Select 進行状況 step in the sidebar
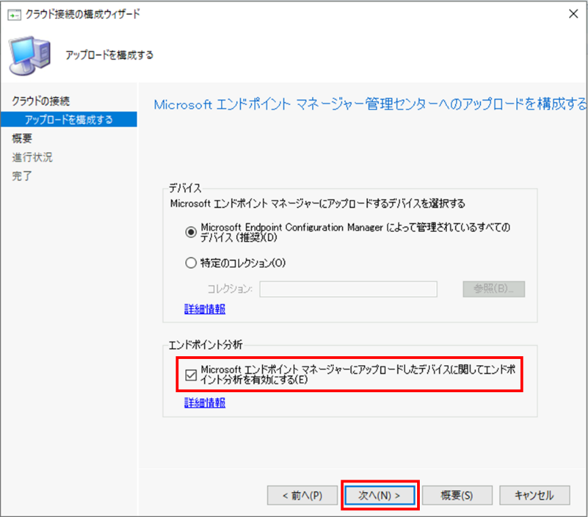Screen dimensions: 588x517 tap(33, 157)
